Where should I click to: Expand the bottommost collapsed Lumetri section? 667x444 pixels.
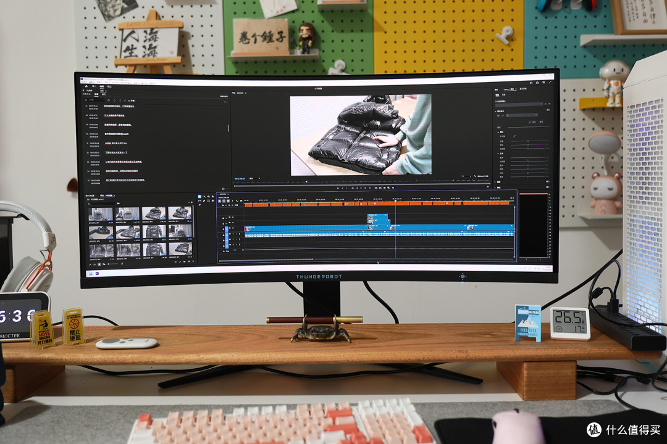coord(495,187)
